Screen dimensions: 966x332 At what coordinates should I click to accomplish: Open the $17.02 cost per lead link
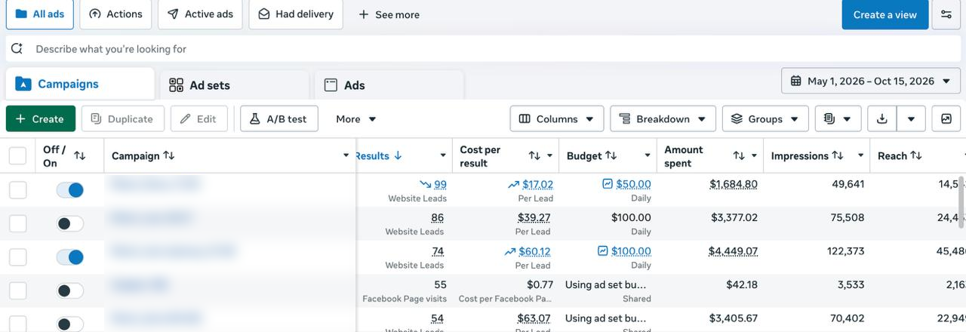coord(537,184)
